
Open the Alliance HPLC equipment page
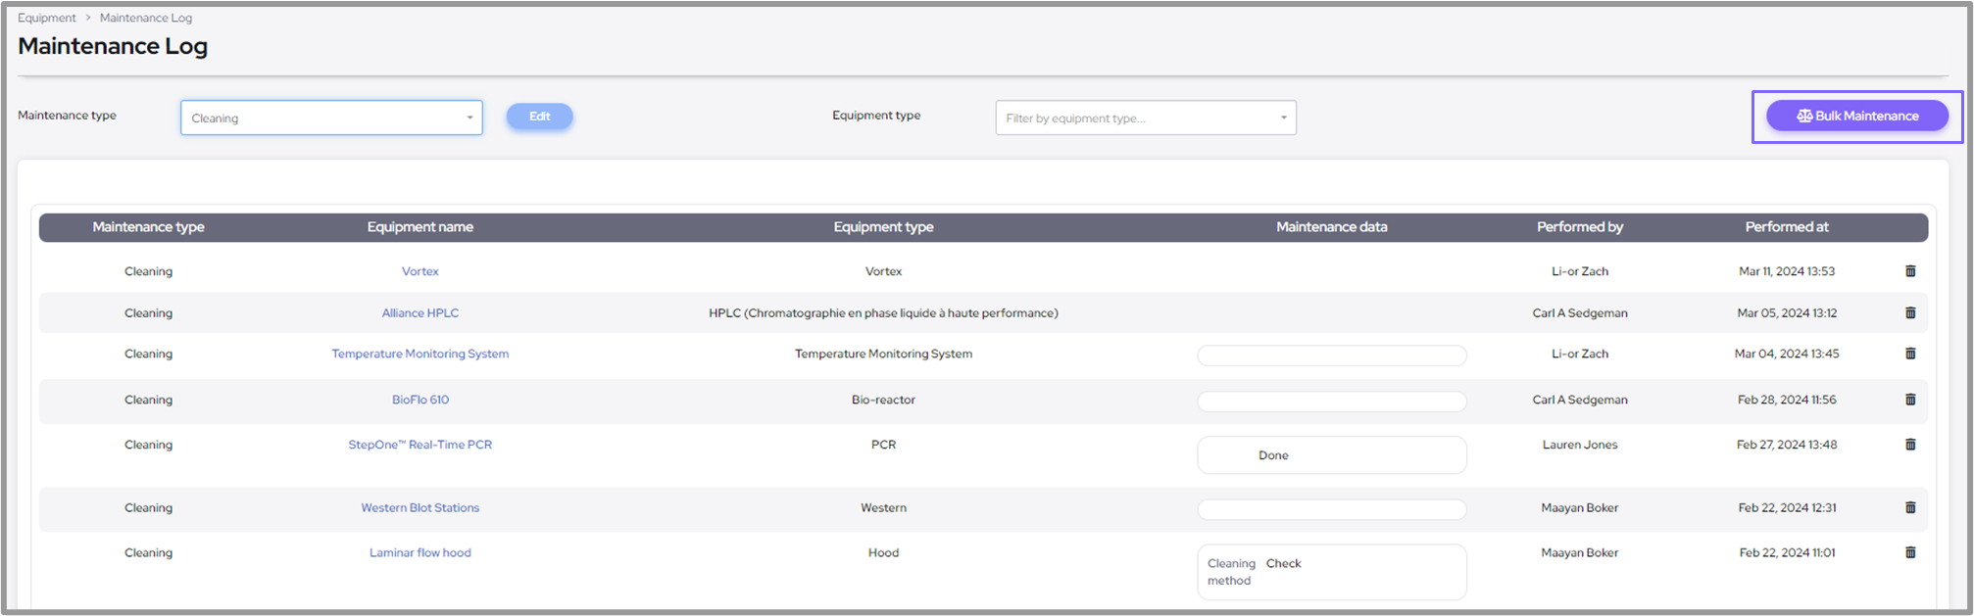(419, 313)
